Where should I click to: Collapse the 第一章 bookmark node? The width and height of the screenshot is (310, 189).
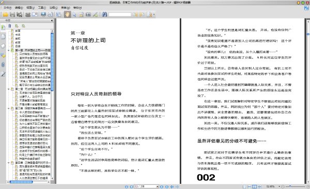[x=8, y=51]
